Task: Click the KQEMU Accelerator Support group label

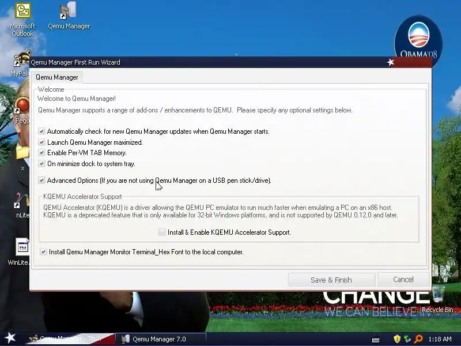Action: click(x=82, y=197)
